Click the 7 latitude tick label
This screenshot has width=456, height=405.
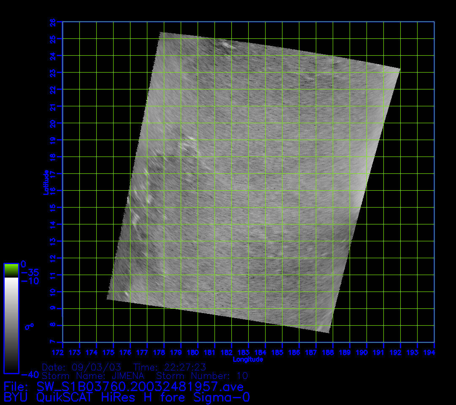tap(52, 342)
